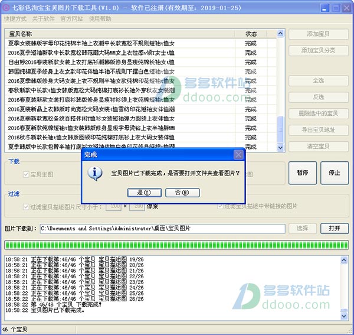
Task: Click the 宝贝名称 column header
Action: (120, 34)
